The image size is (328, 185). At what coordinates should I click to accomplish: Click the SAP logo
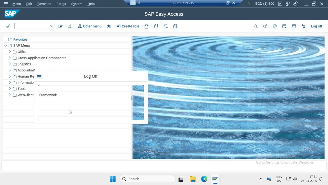12,14
